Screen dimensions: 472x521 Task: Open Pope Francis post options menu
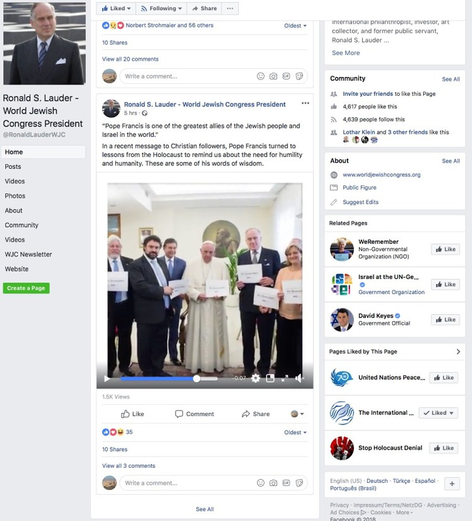click(x=305, y=103)
